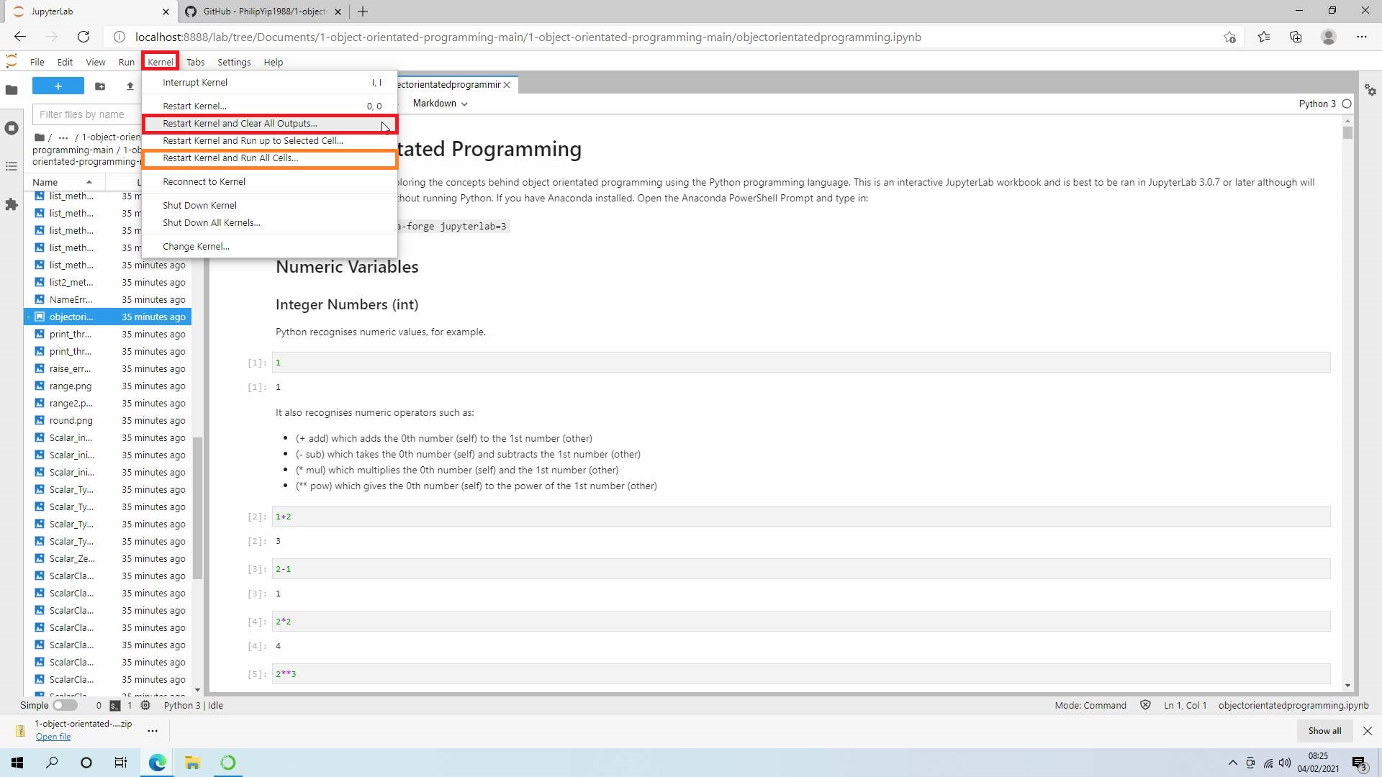This screenshot has height=777, width=1382.
Task: Click the New Folder icon
Action: point(100,86)
